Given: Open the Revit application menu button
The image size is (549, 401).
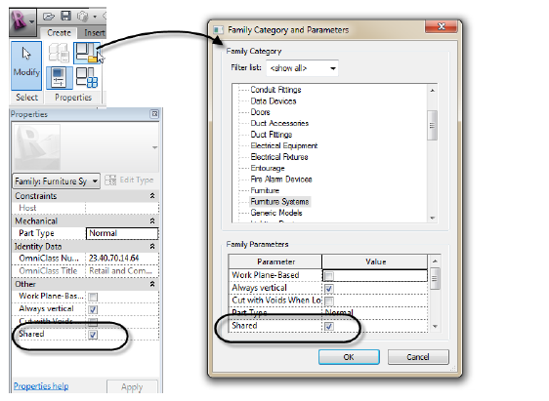Looking at the screenshot, I should coord(22,21).
